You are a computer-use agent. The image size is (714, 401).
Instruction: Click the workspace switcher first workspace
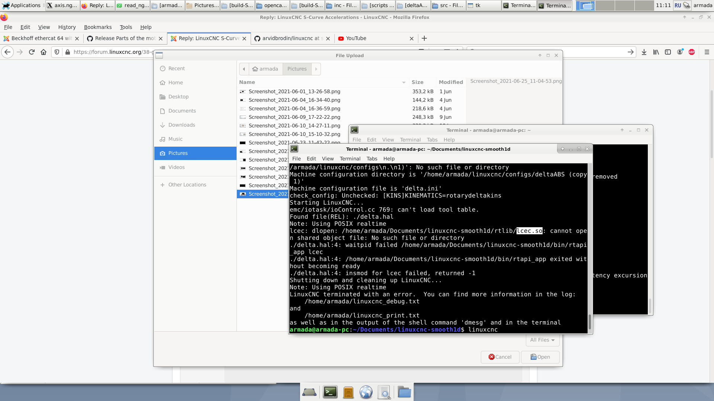[x=585, y=6]
